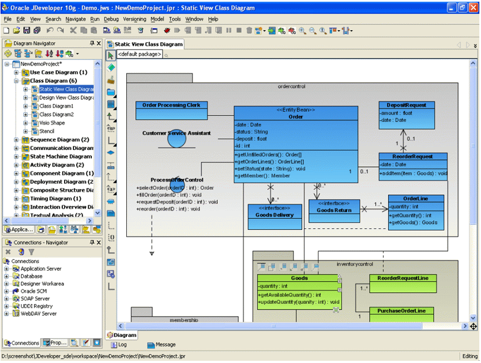
Task: Click the <default package> breadcrumb
Action: [140, 55]
